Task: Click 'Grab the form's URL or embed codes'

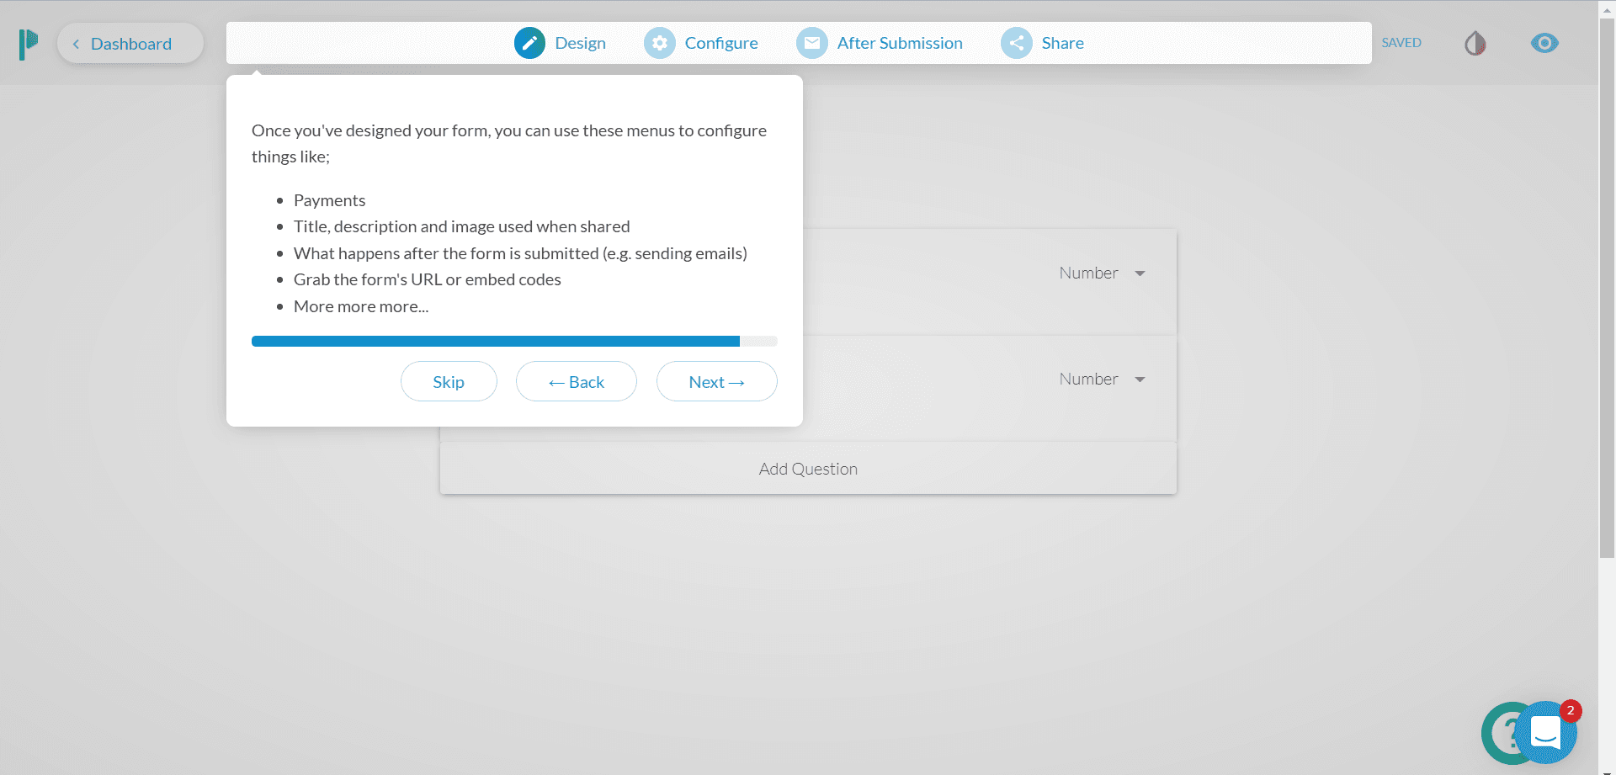Action: [x=428, y=279]
